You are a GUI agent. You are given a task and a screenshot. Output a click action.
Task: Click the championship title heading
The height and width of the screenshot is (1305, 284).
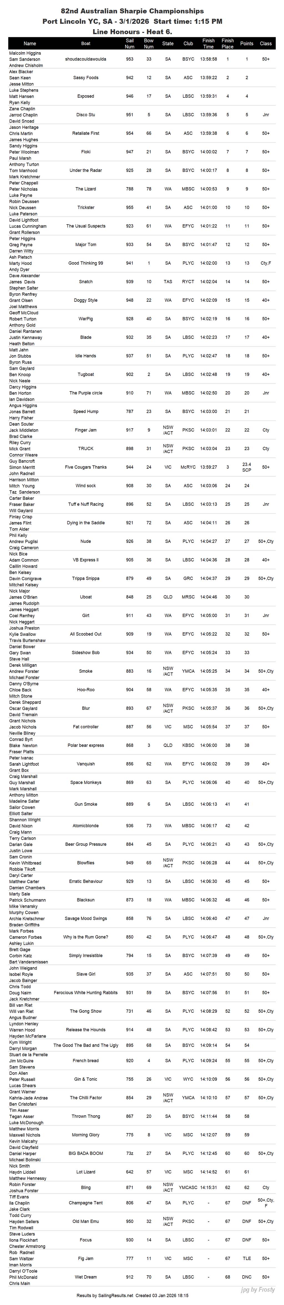pos(132,11)
